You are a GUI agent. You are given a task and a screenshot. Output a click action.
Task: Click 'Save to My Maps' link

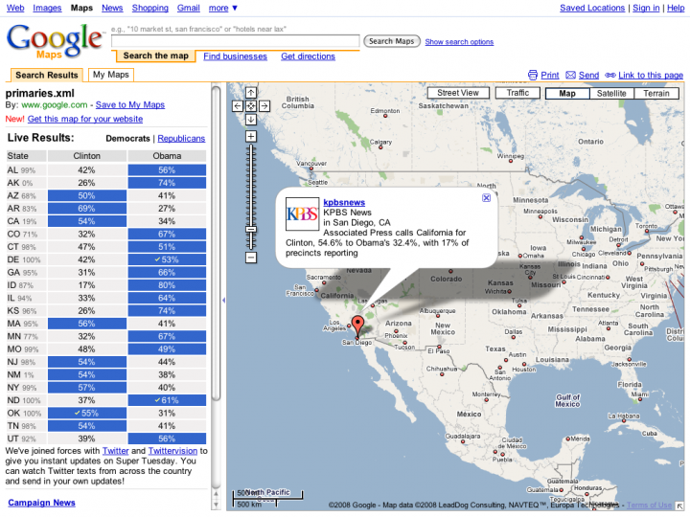[x=130, y=104]
